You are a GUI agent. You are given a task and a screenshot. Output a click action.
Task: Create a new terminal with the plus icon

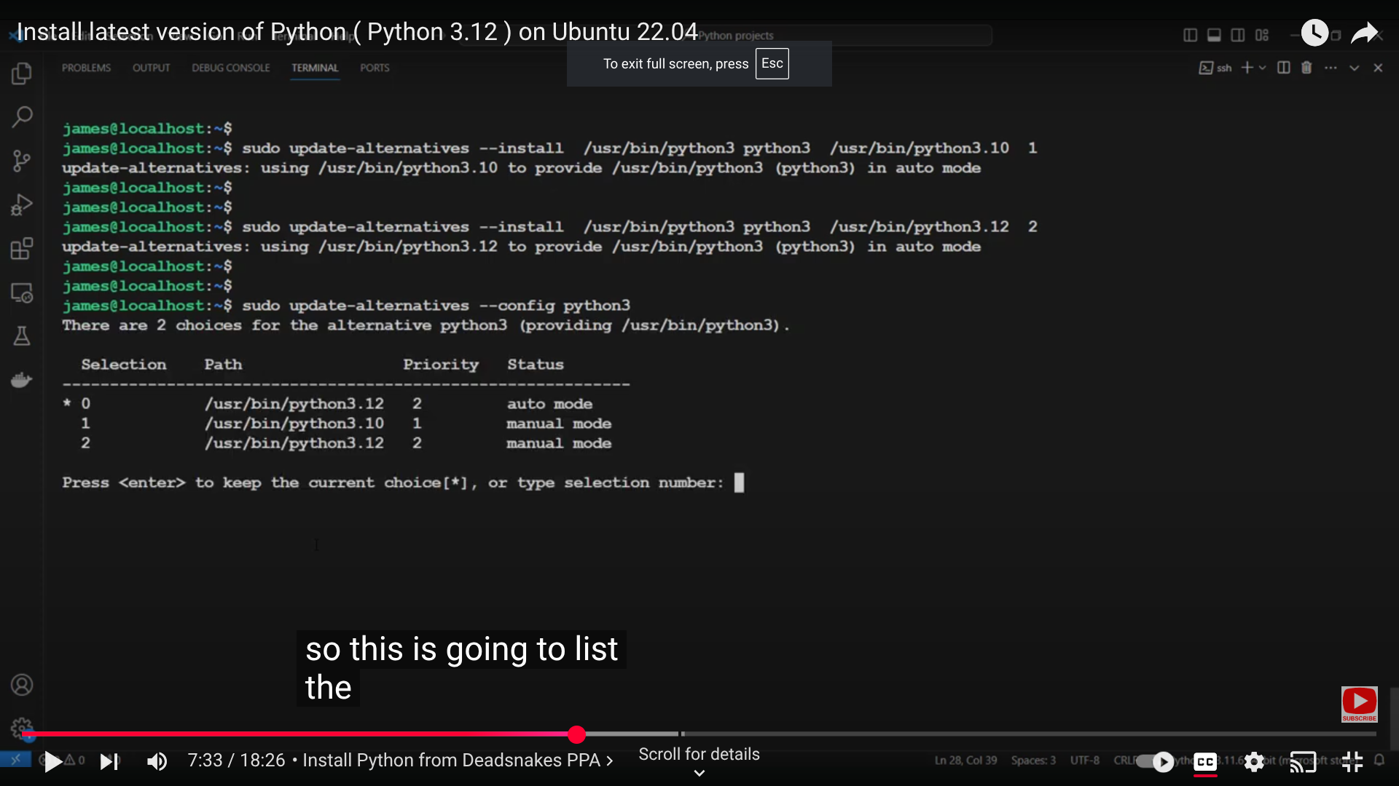click(x=1247, y=68)
